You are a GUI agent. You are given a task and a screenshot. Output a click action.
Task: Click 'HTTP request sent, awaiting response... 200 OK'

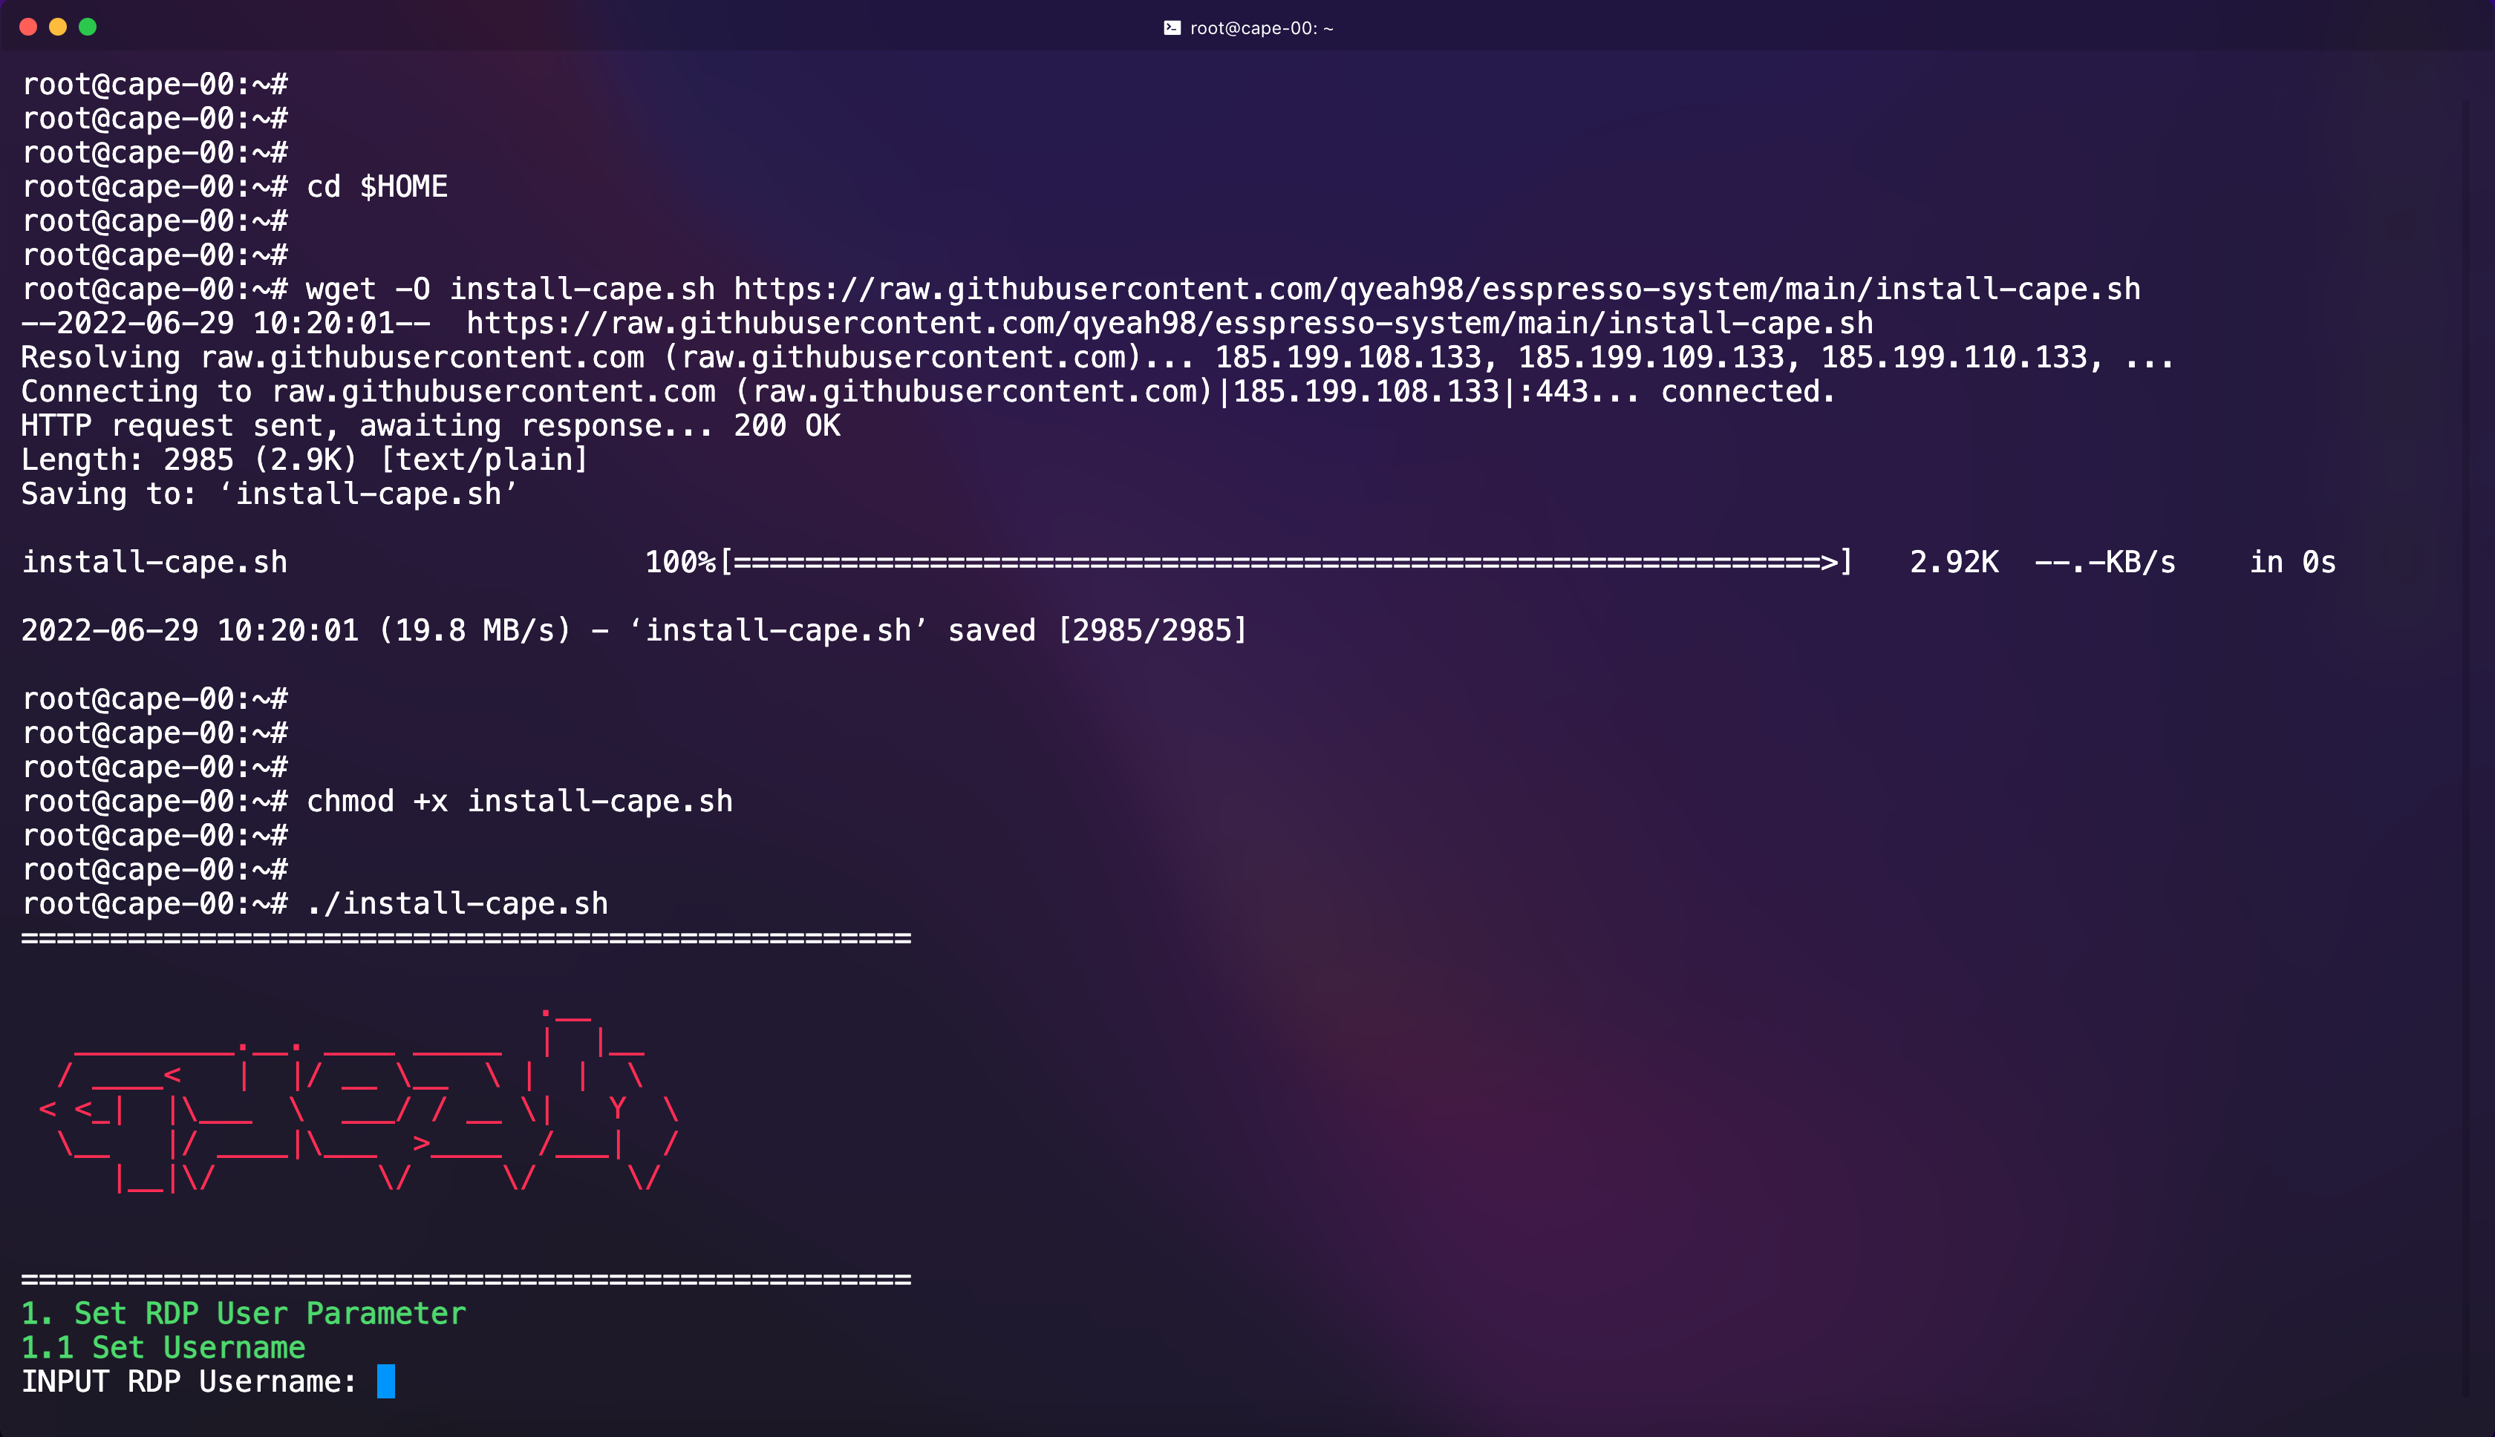pos(431,425)
